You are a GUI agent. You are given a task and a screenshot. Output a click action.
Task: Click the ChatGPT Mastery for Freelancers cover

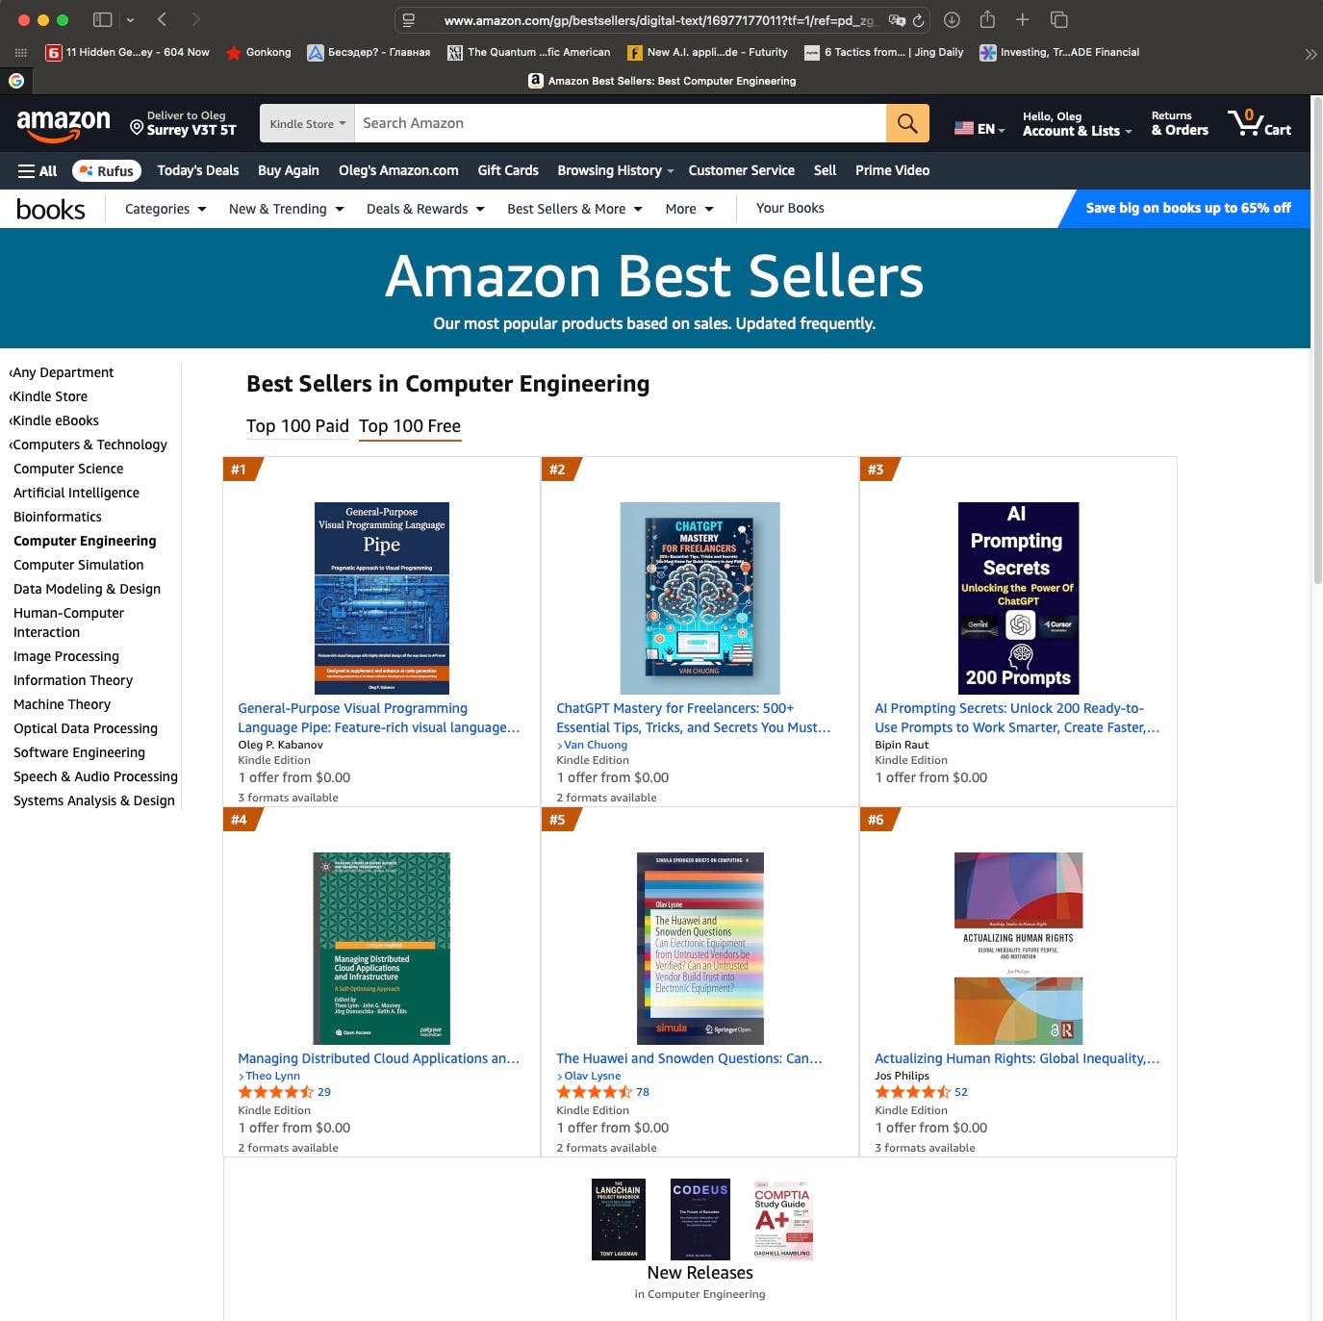tap(700, 597)
